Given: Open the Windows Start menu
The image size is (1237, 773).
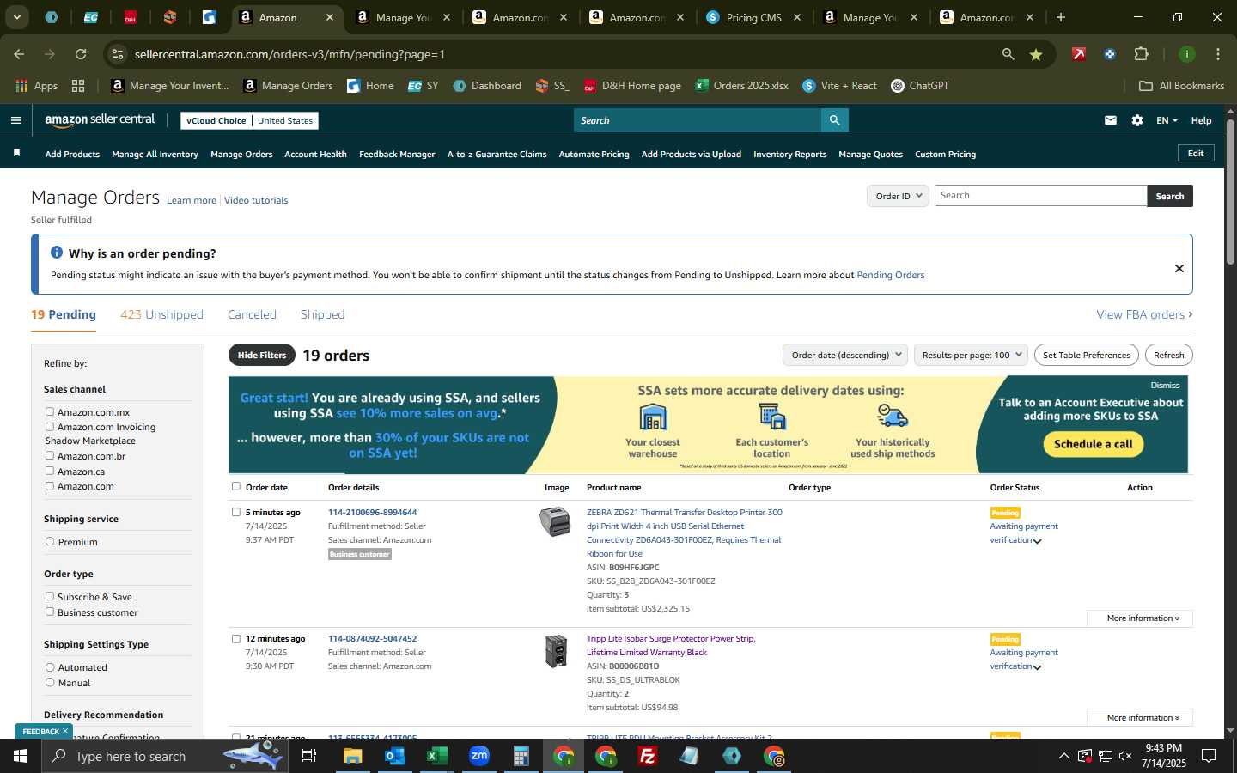Looking at the screenshot, I should tap(21, 756).
